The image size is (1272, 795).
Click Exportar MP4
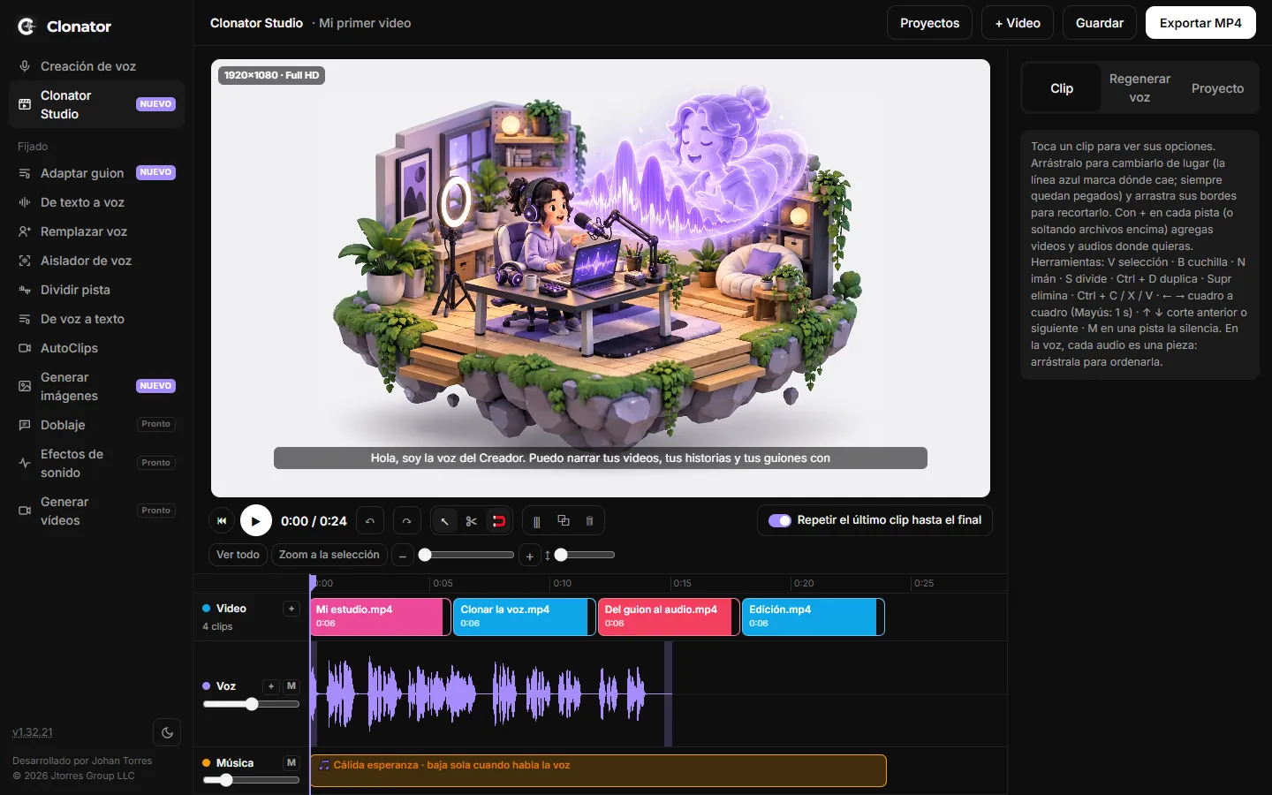pos(1200,23)
